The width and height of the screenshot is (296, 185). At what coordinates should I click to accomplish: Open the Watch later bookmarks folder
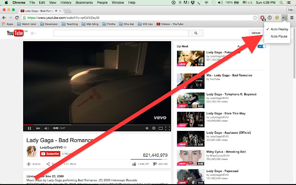[x=27, y=24]
